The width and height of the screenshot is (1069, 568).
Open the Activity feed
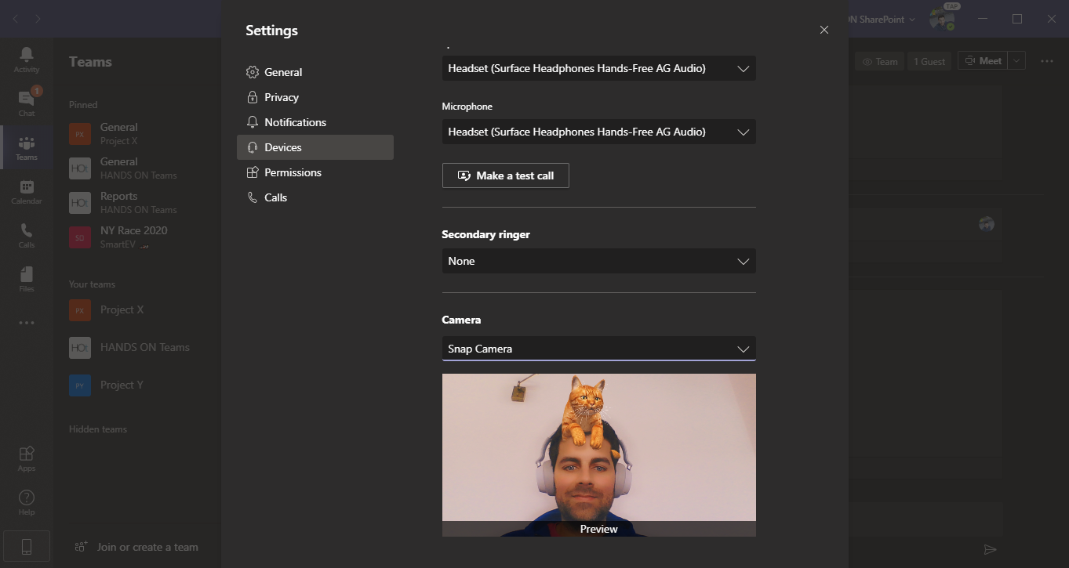26,59
